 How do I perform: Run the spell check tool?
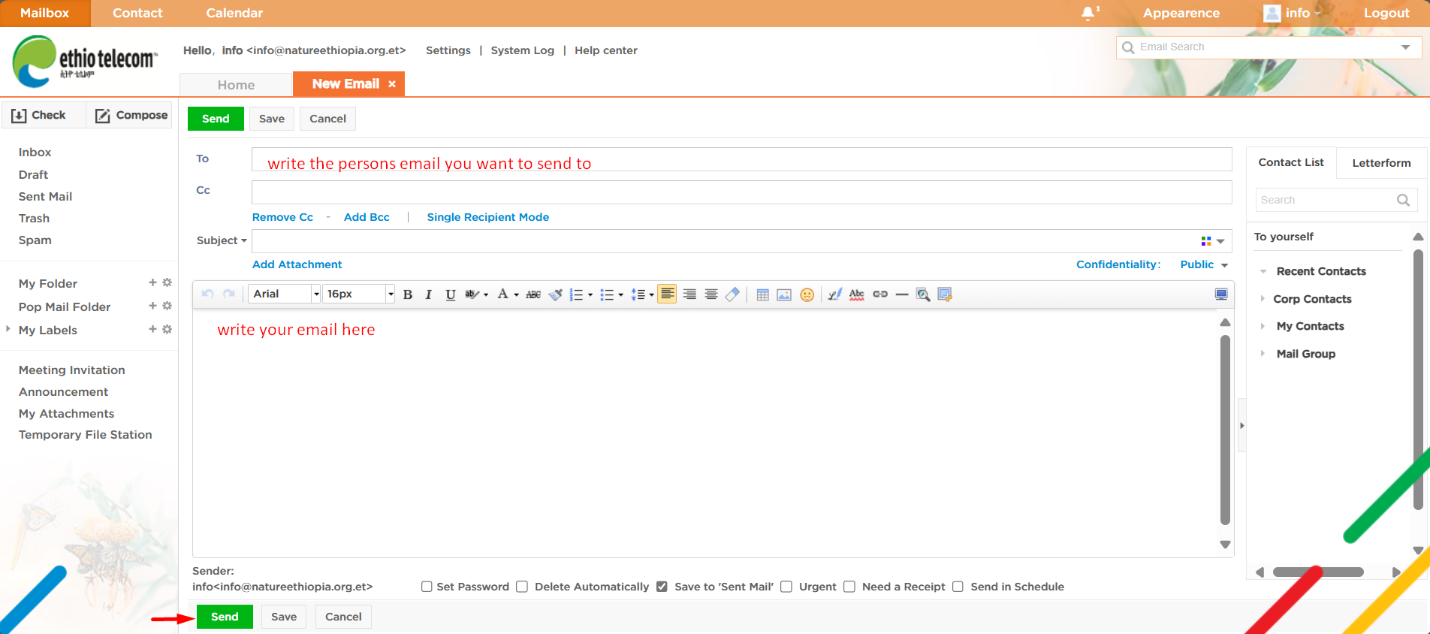857,294
